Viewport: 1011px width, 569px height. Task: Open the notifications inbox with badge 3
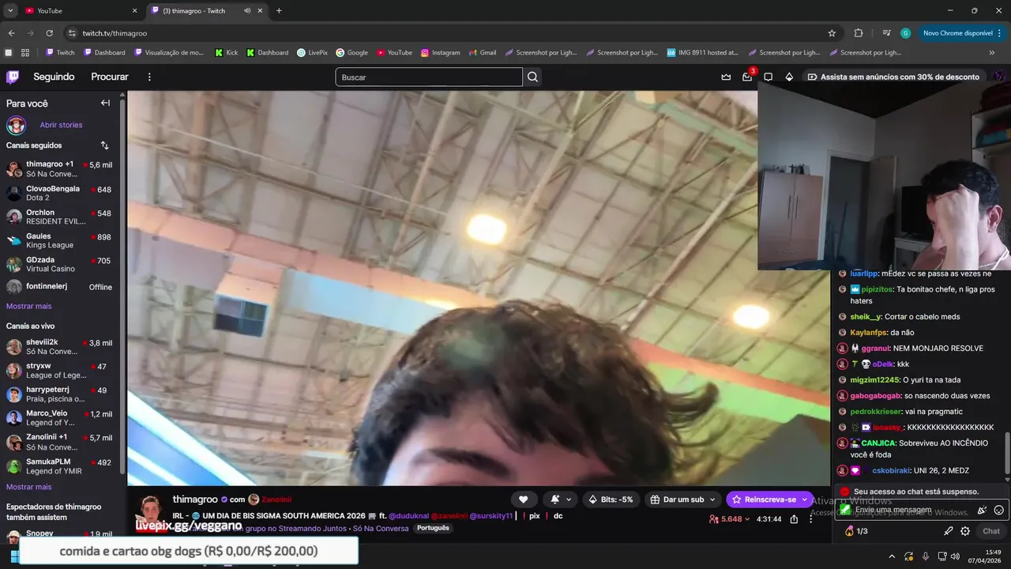click(747, 77)
